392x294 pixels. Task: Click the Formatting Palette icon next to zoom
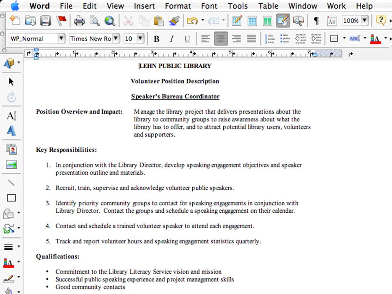(x=332, y=20)
